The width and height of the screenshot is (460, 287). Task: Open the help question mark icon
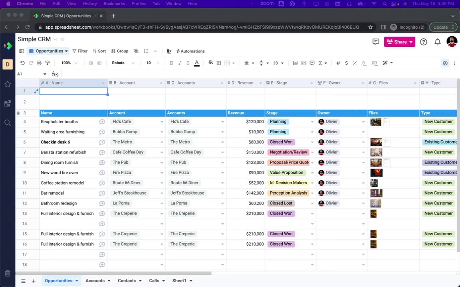pyautogui.click(x=423, y=42)
